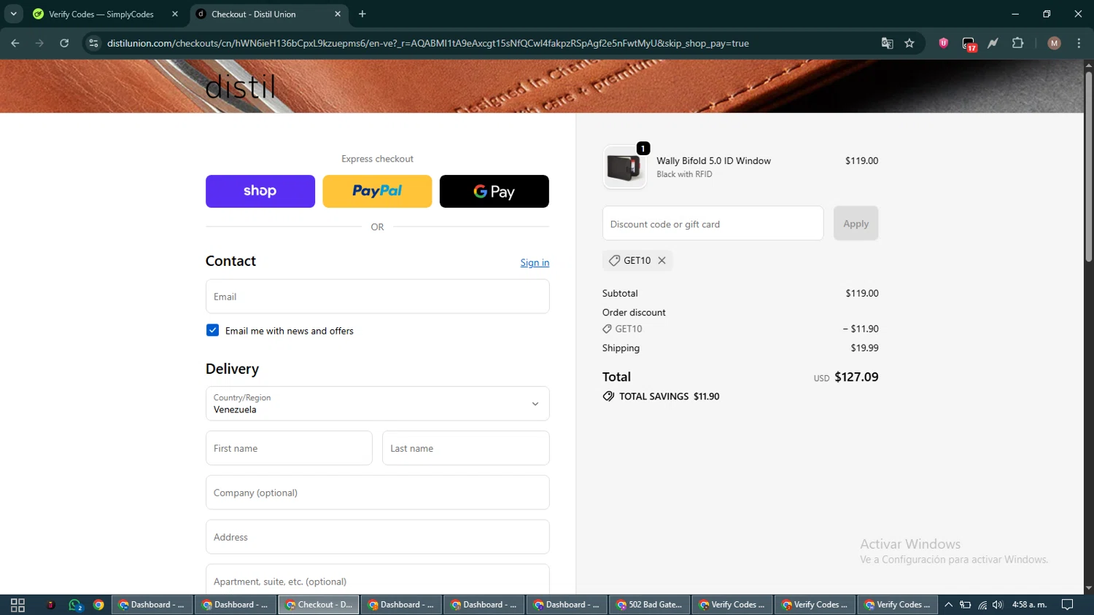Click the Address field
The image size is (1094, 615).
pos(377,537)
